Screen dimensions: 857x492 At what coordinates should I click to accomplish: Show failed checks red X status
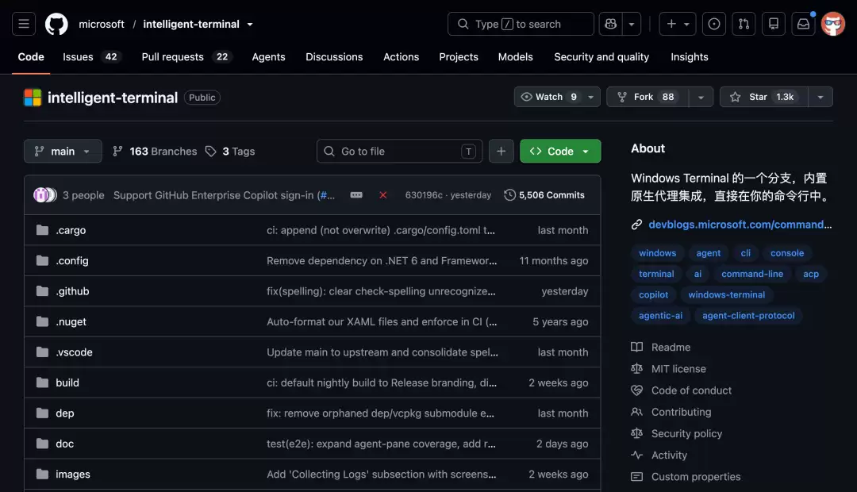(x=383, y=195)
